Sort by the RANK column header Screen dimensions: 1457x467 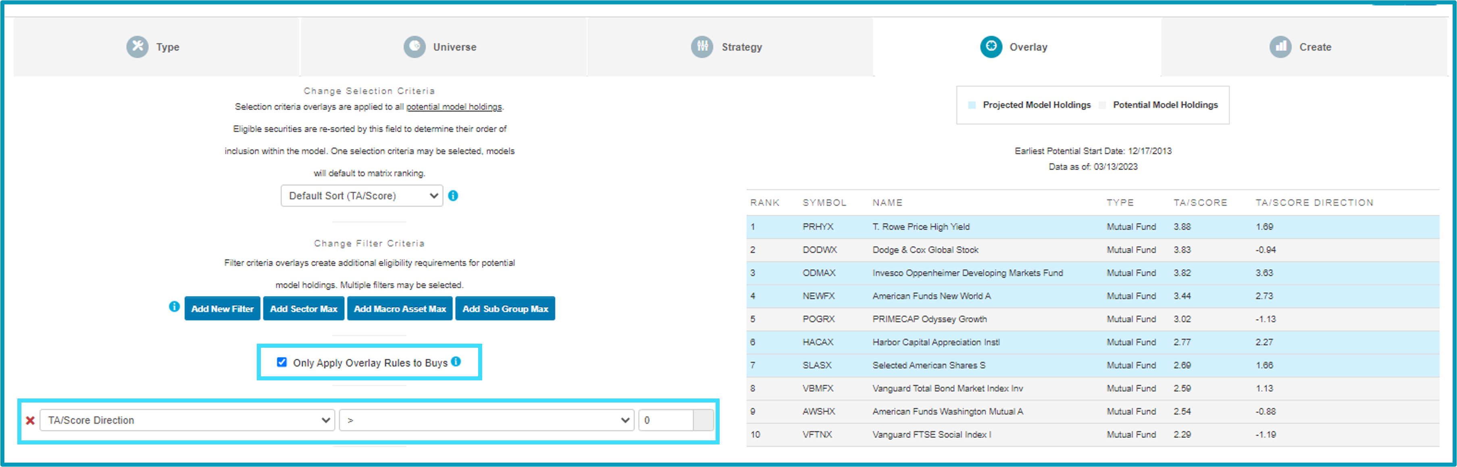[x=765, y=202]
